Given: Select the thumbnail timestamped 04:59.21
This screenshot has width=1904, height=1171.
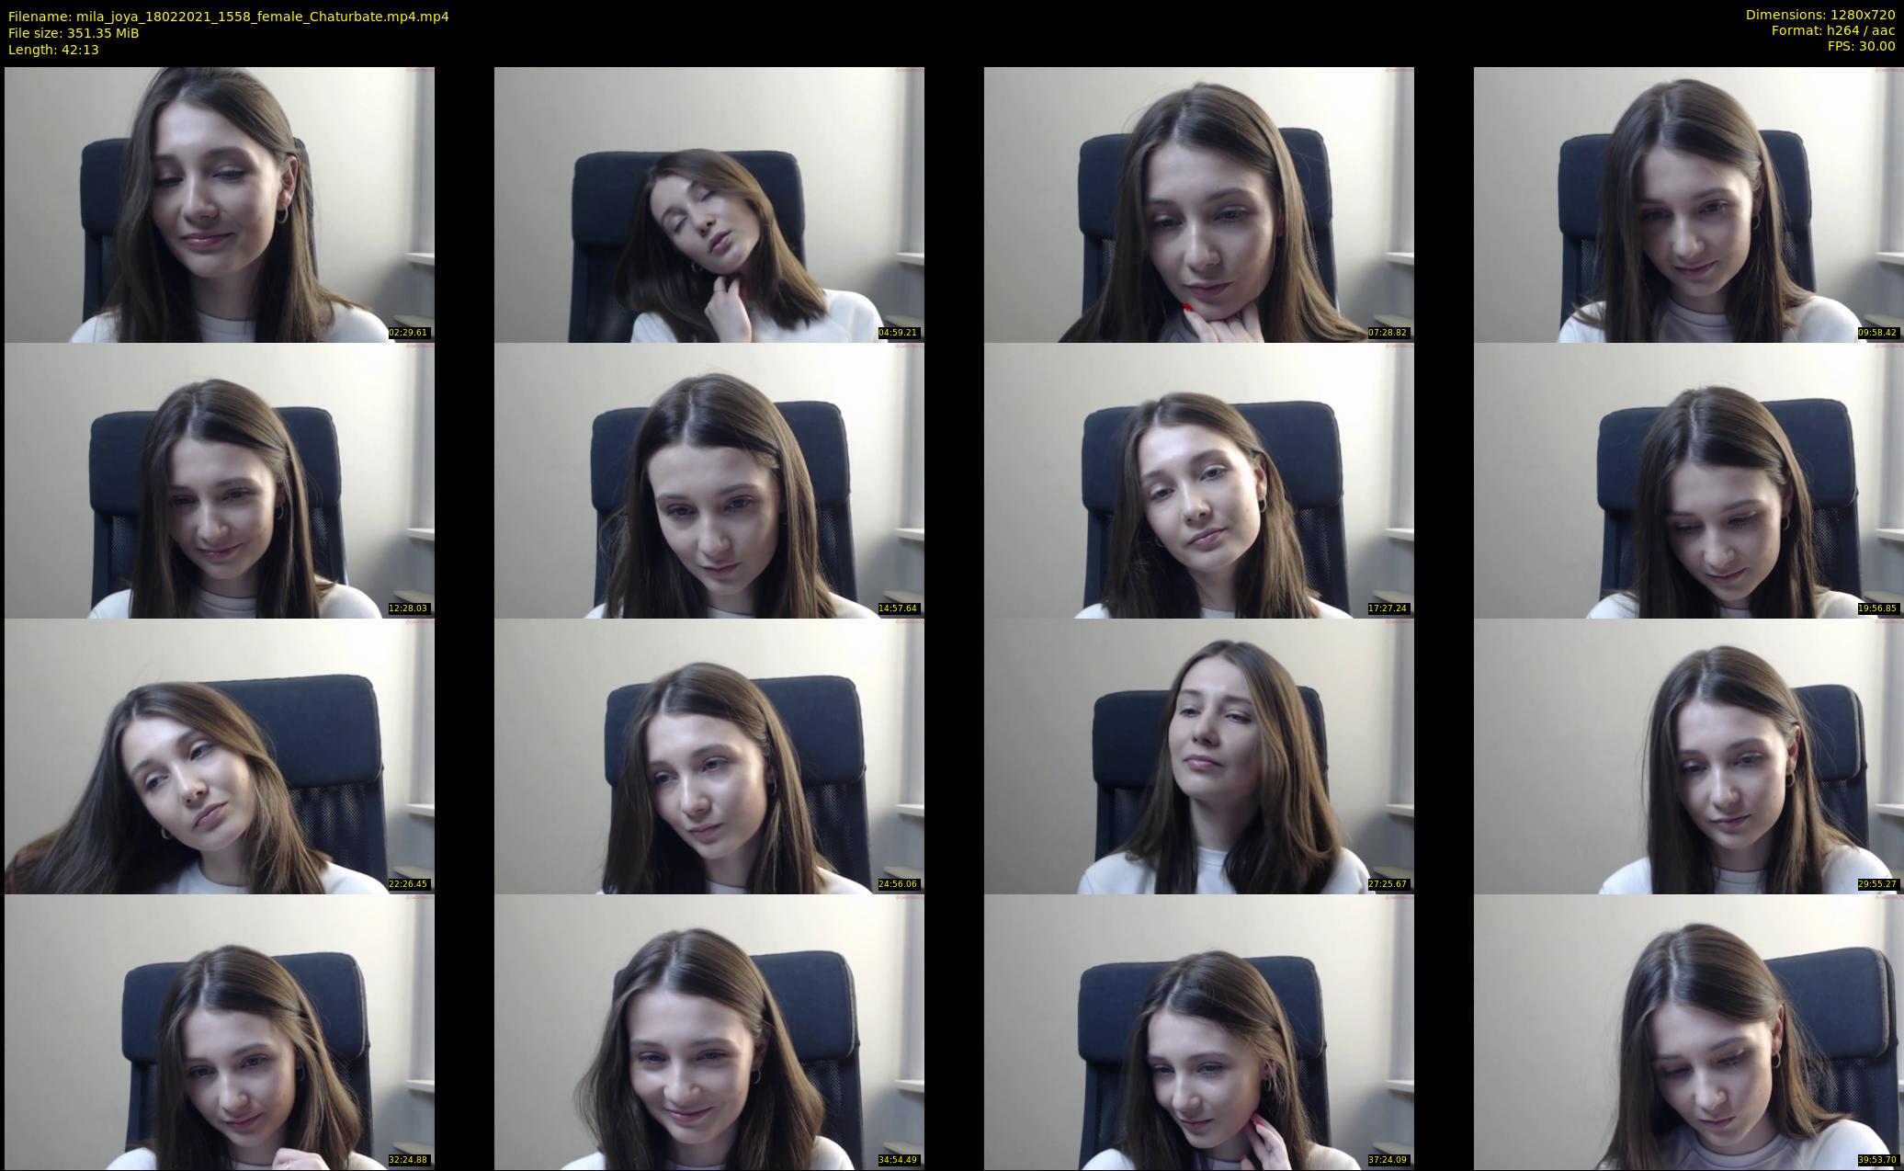Looking at the screenshot, I should tap(708, 204).
